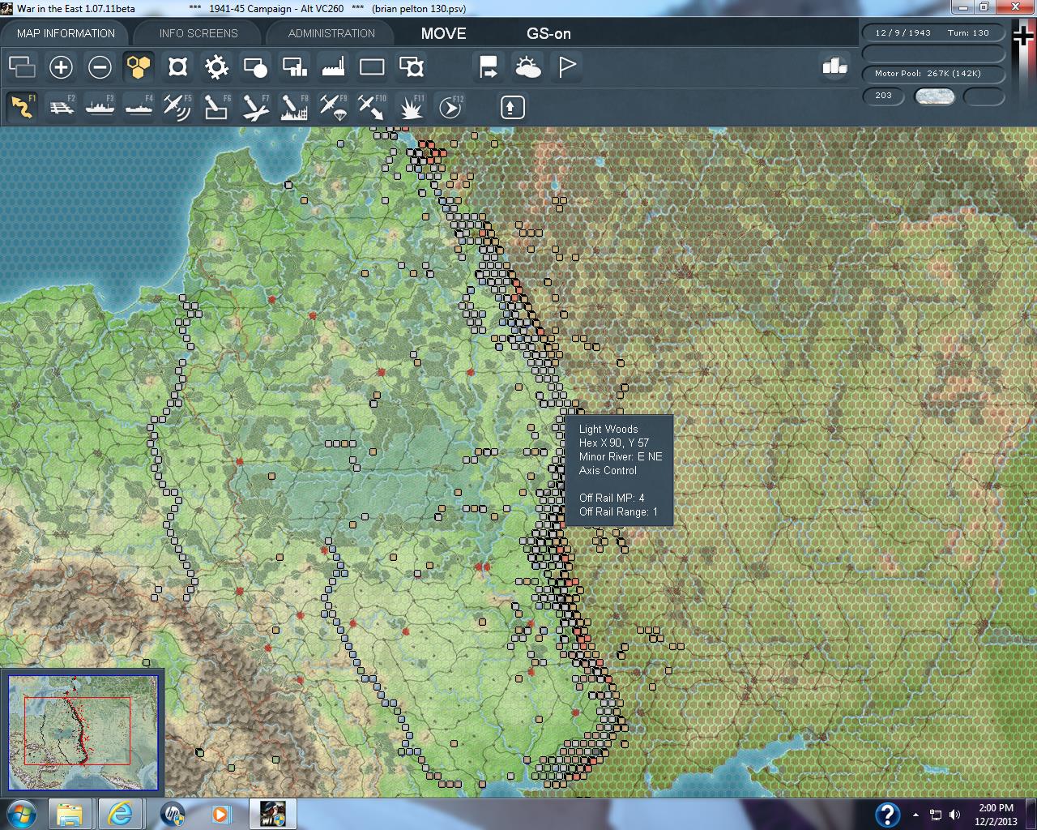The width and height of the screenshot is (1037, 830).
Task: Select F4 amphibious ship icon
Action: pos(139,107)
